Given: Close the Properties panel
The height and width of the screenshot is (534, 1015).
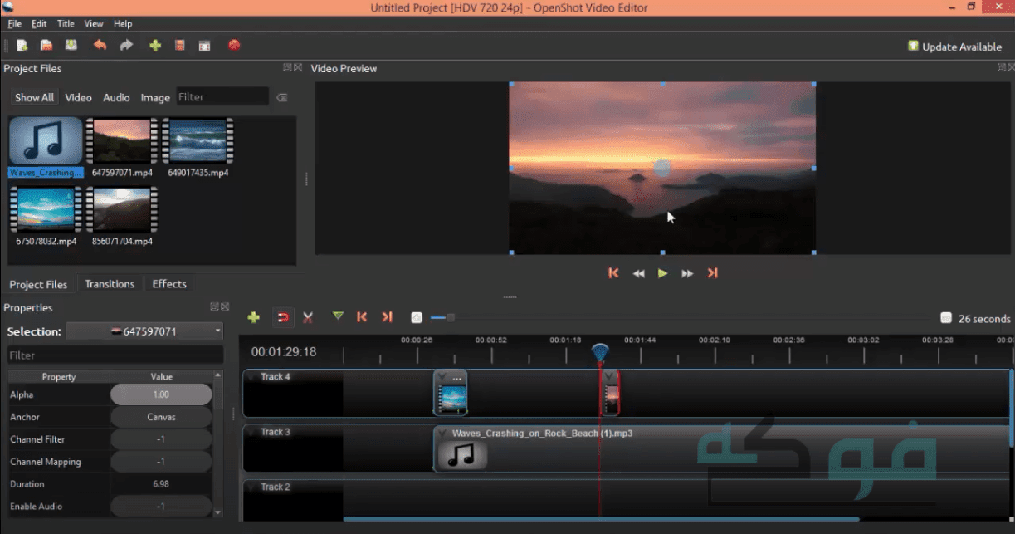Looking at the screenshot, I should pyautogui.click(x=225, y=306).
